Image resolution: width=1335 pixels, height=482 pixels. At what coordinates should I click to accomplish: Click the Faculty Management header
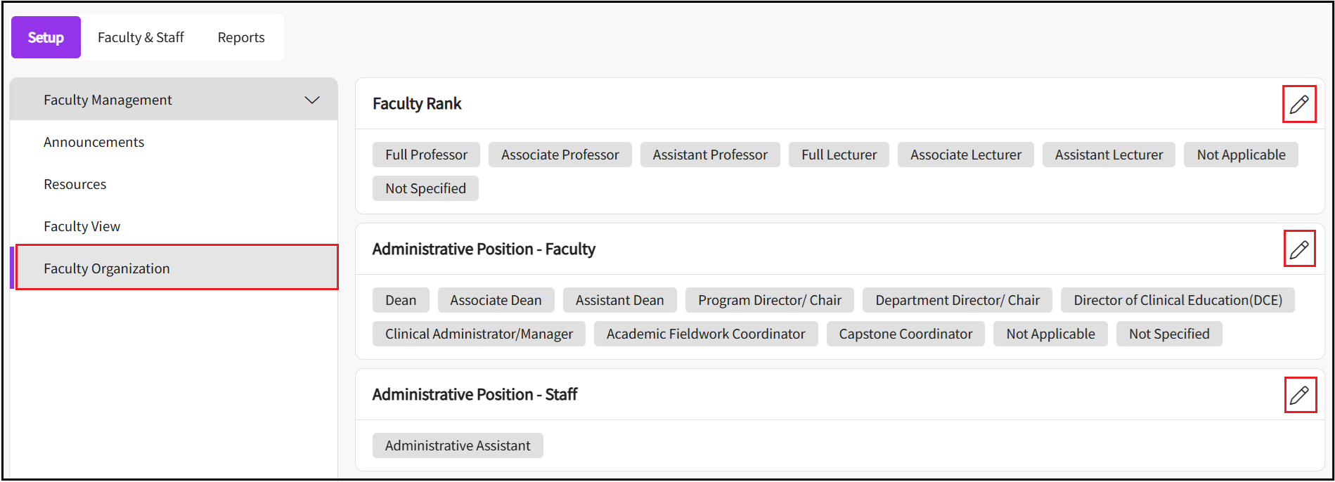point(108,100)
